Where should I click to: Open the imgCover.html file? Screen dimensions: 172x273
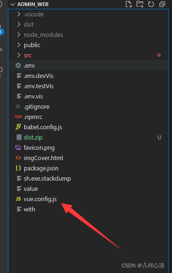(x=43, y=158)
